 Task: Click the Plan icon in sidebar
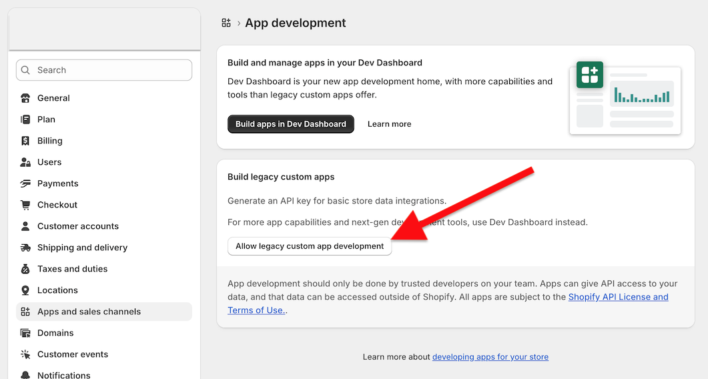[25, 119]
